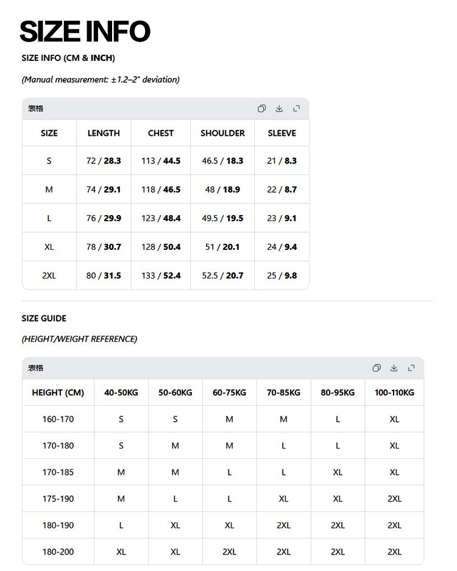Screen dimensions: 457x571
Task: Select the SLEEVE column header
Action: click(282, 133)
